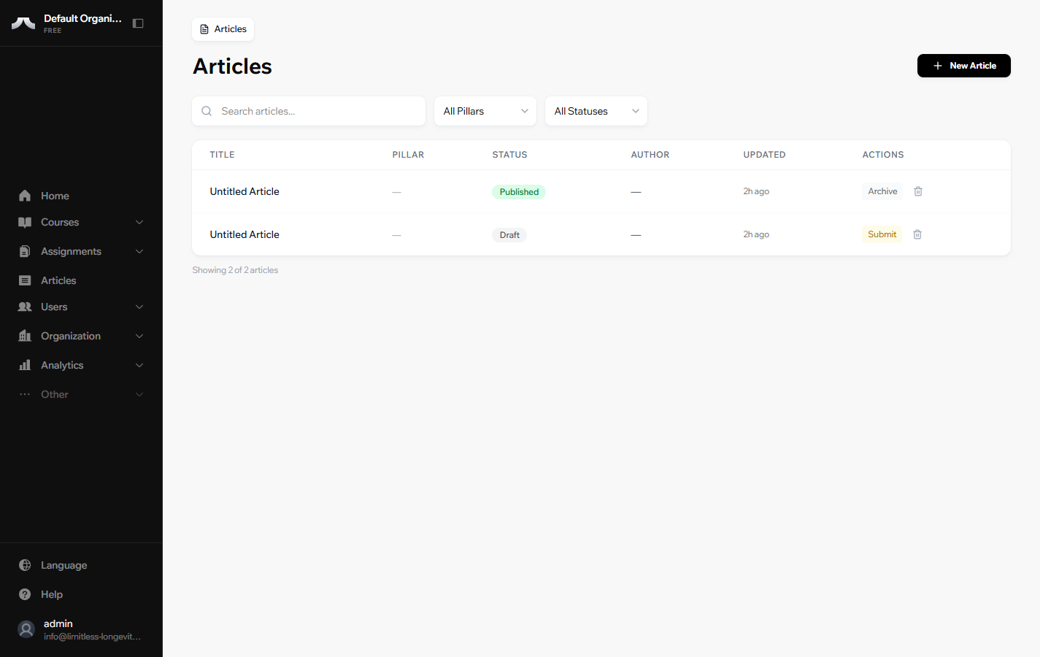Archive the Published untitled article

click(882, 191)
